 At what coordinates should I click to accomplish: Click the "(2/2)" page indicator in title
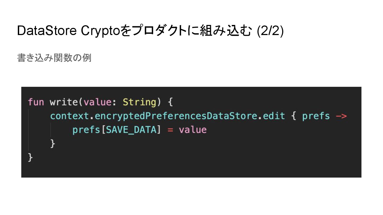coord(270,31)
